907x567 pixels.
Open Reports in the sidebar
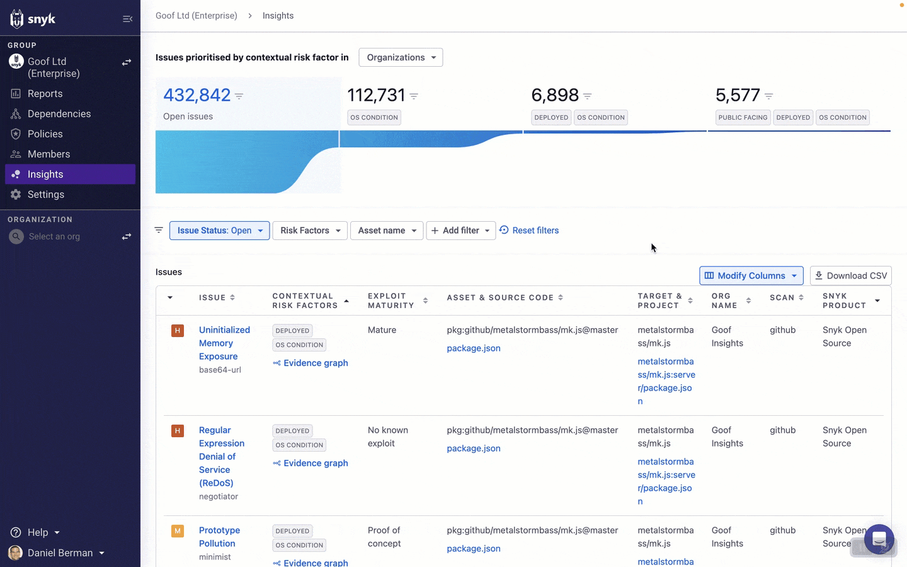70,94
